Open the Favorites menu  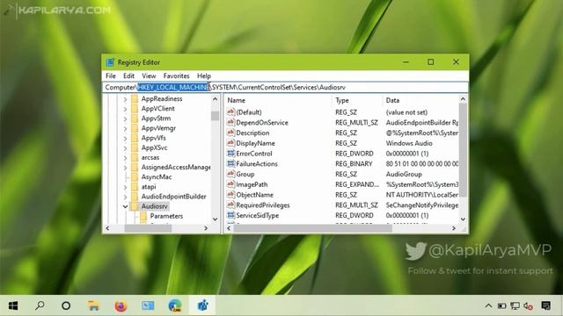[176, 76]
